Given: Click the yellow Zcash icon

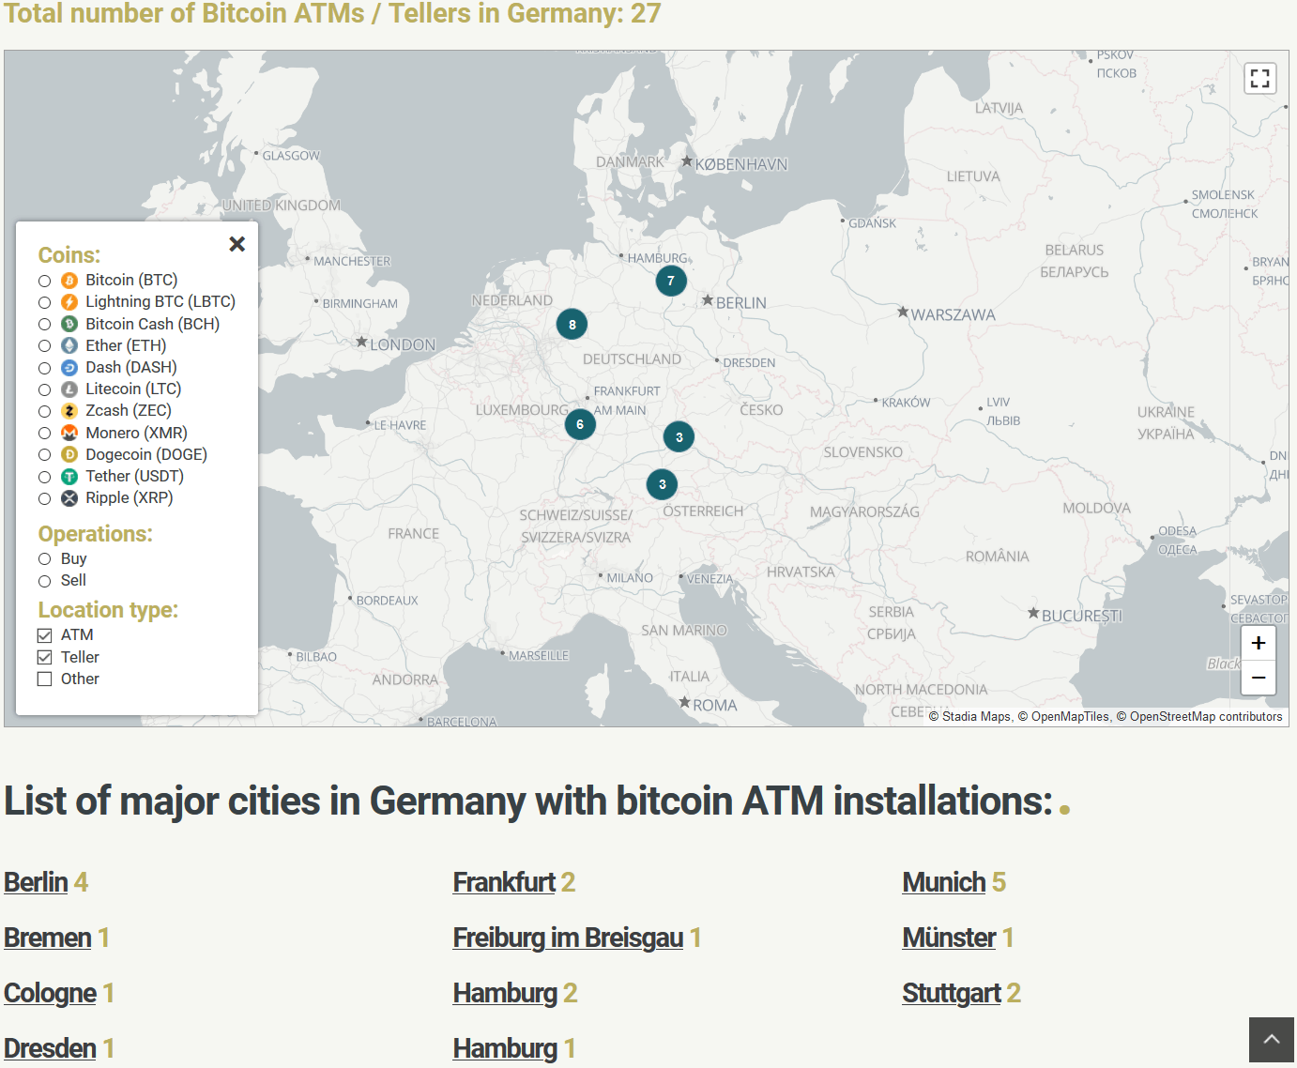Looking at the screenshot, I should [x=69, y=411].
